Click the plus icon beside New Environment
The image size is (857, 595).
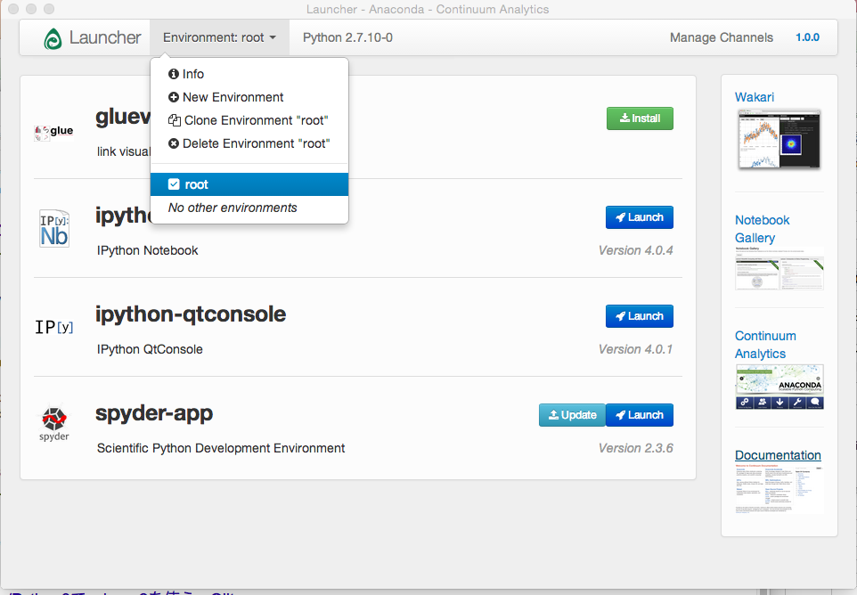click(174, 97)
